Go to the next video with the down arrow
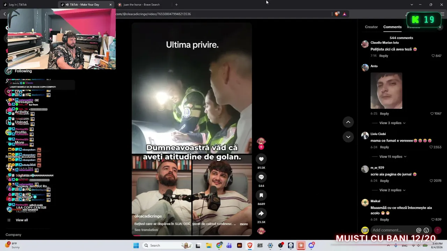 point(348,137)
